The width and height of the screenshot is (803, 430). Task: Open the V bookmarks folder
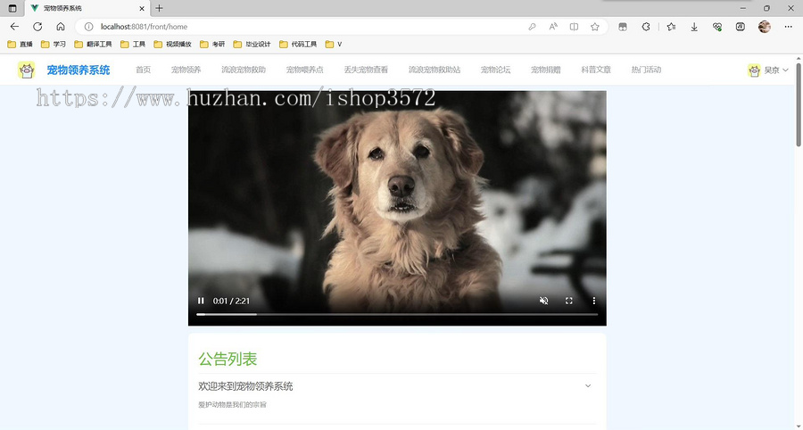tap(334, 45)
